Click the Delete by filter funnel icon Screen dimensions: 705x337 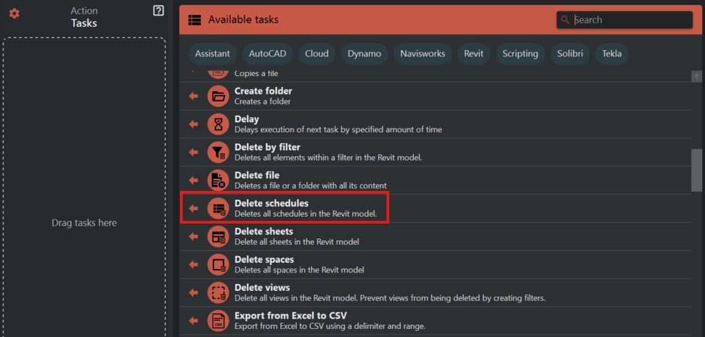tap(218, 152)
